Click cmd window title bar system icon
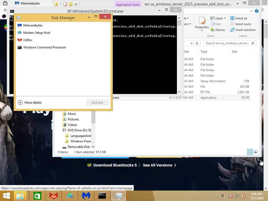Viewport: 268px width, 201px height. click(x=12, y=11)
